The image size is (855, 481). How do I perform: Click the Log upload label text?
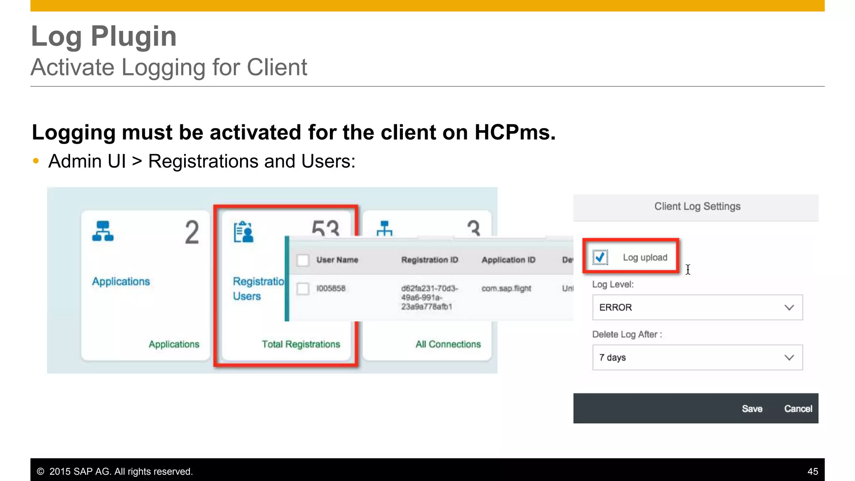point(645,258)
